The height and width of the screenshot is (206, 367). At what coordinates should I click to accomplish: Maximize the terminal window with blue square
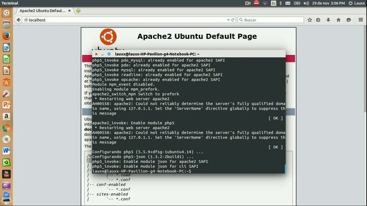[x=109, y=54]
